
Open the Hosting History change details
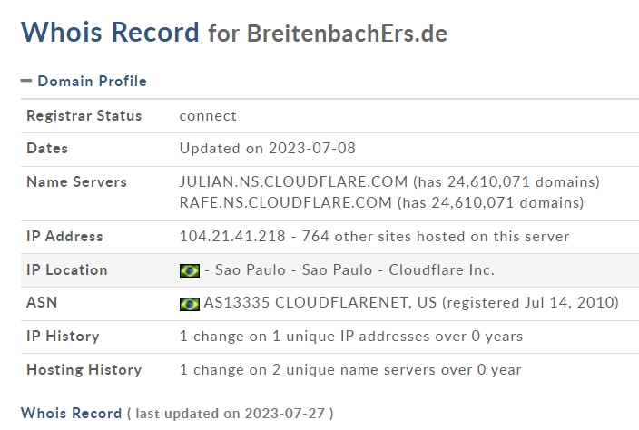(x=350, y=370)
